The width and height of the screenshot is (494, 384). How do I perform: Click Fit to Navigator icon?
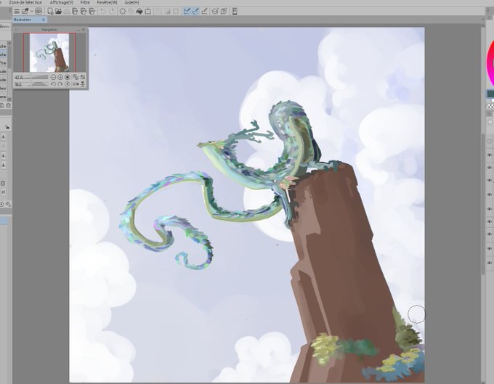[76, 77]
